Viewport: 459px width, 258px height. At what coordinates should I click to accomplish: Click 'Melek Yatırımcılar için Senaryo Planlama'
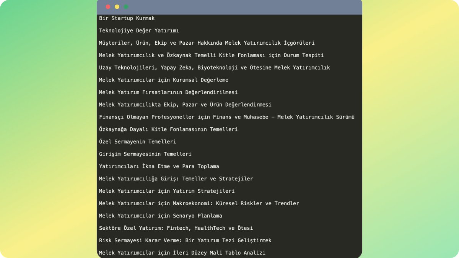161,216
